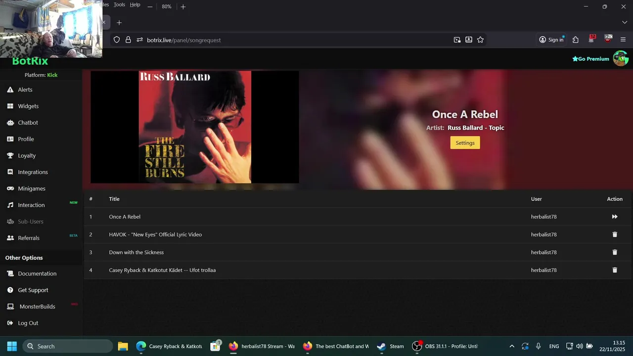Open File Explorer from taskbar
The width and height of the screenshot is (633, 356).
[123, 346]
